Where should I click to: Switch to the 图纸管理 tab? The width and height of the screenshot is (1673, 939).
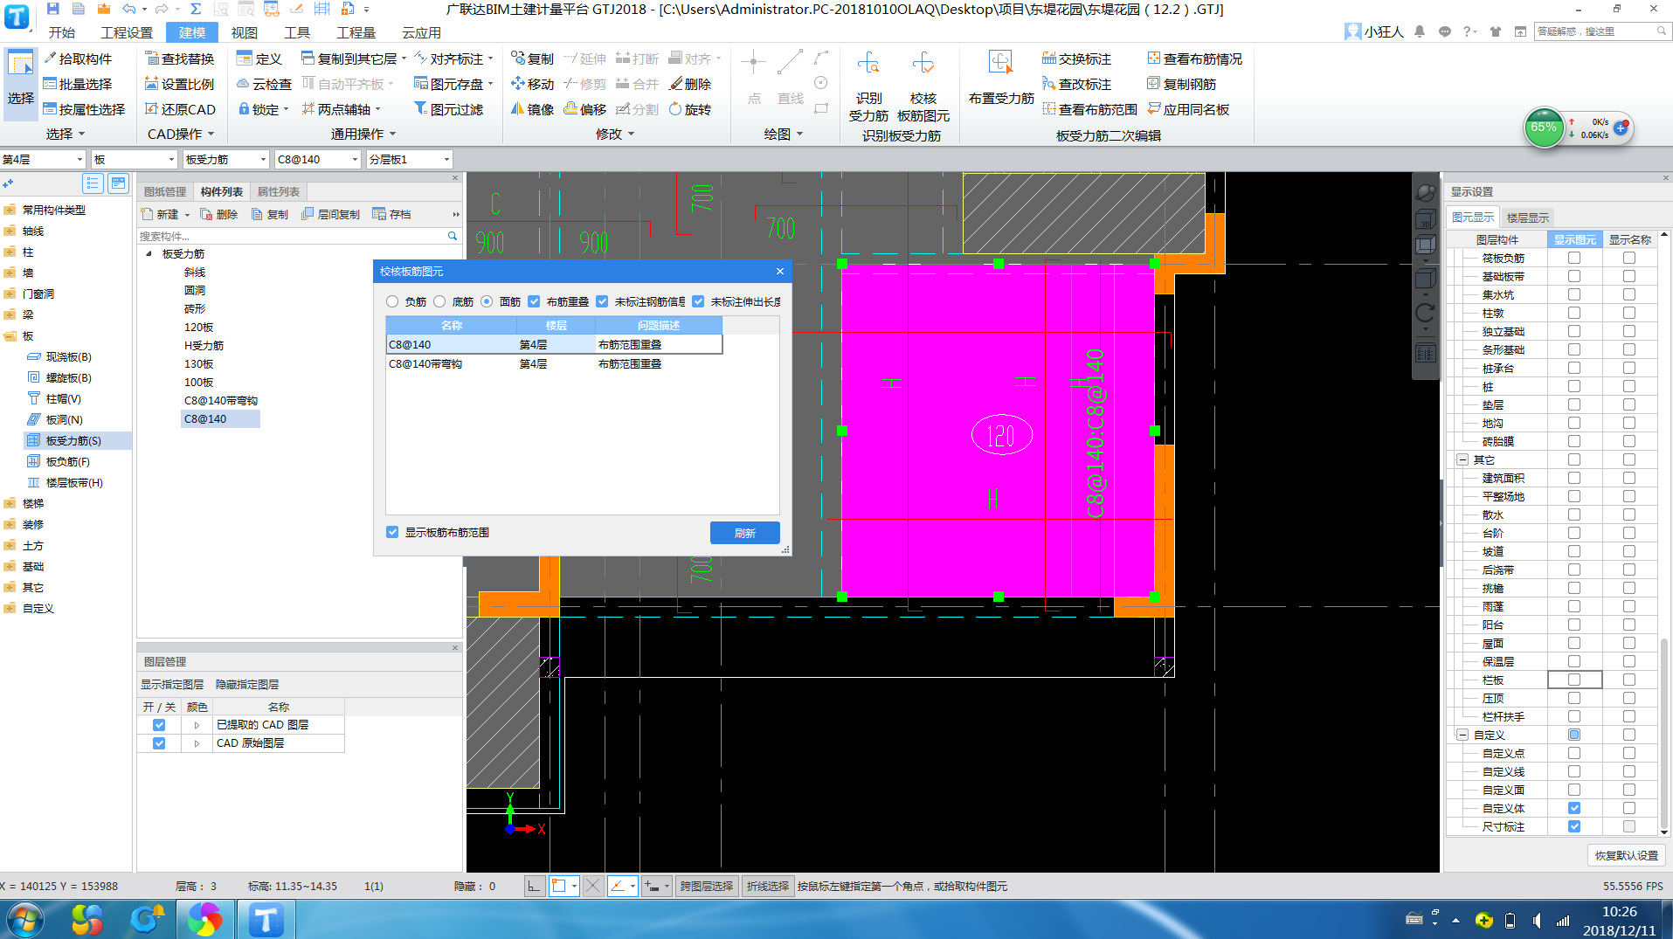[165, 191]
